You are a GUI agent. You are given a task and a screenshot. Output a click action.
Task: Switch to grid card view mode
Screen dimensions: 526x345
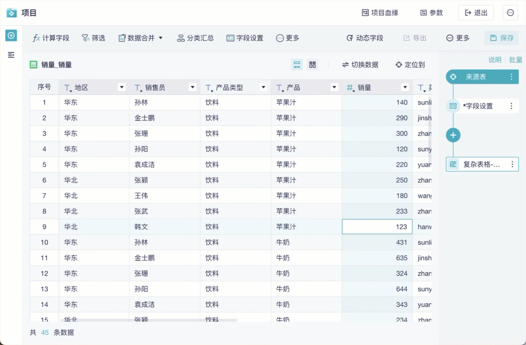coord(312,65)
